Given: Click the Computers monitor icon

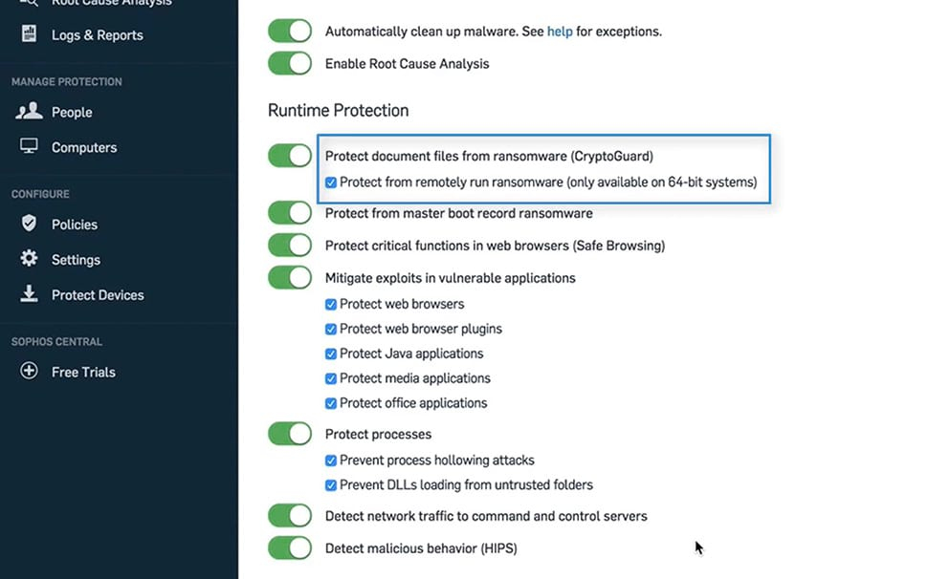Looking at the screenshot, I should tap(29, 147).
